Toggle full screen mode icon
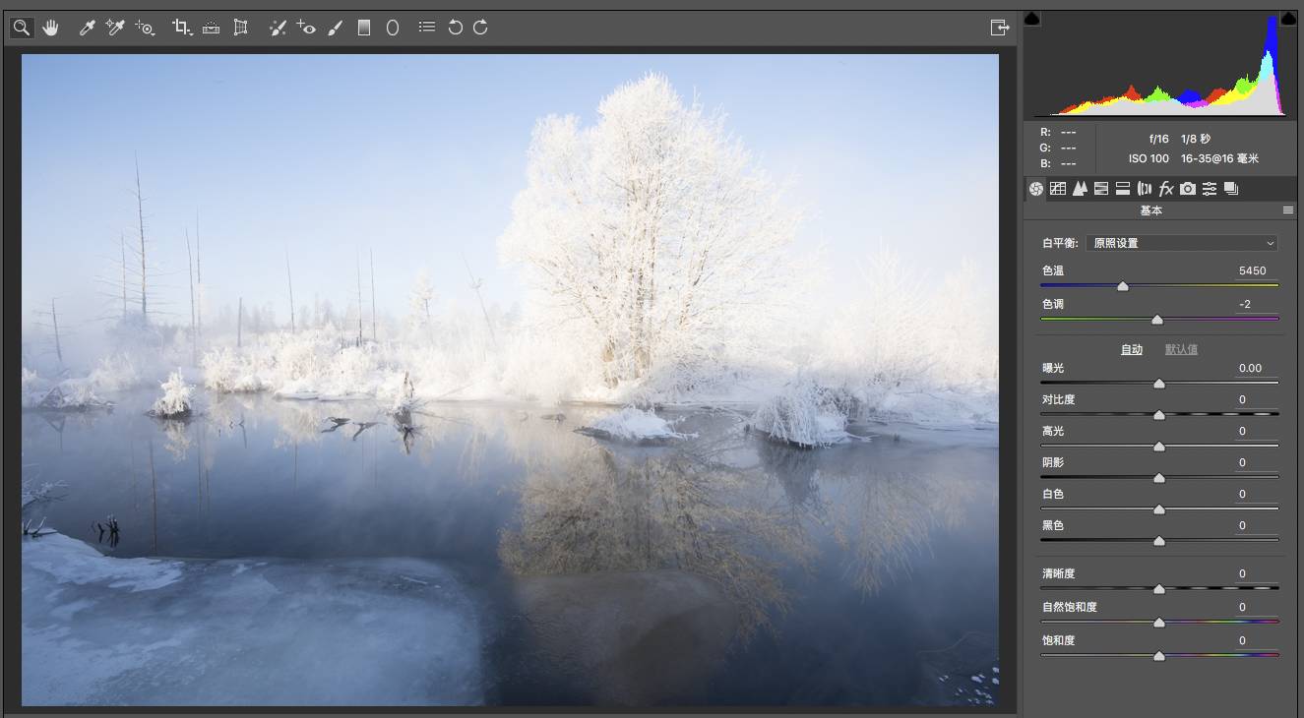 pyautogui.click(x=1000, y=28)
